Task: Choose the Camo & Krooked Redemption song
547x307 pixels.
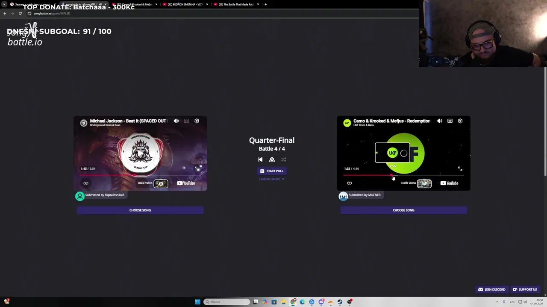Action: tap(403, 210)
